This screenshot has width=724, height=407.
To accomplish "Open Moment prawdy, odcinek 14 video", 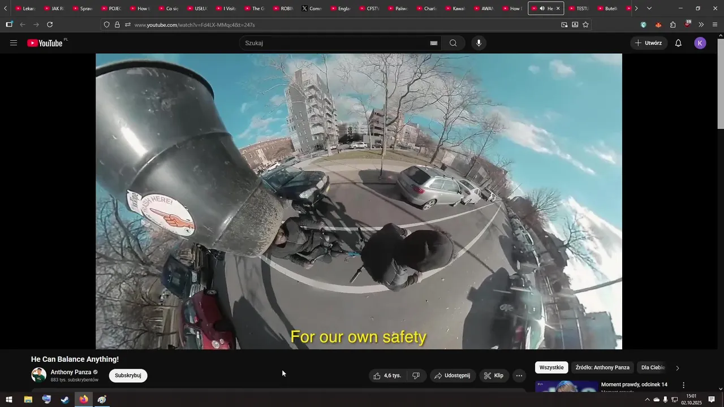I will (634, 384).
